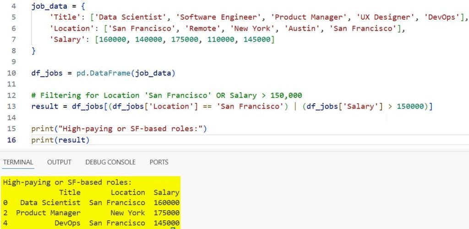Click the Data Scientist row in terminal output
Image resolution: width=469 pixels, height=229 pixels.
click(x=91, y=203)
